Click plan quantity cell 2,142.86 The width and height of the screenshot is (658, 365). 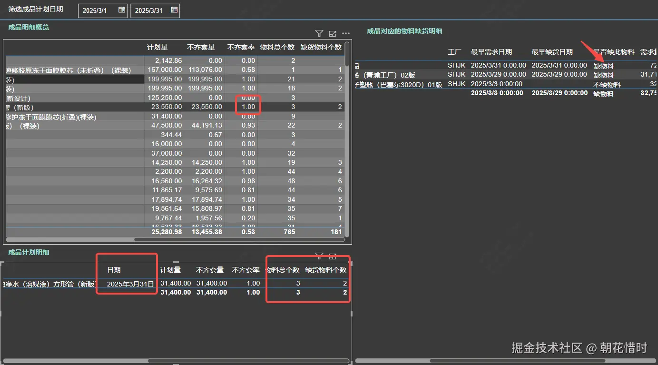click(x=168, y=60)
